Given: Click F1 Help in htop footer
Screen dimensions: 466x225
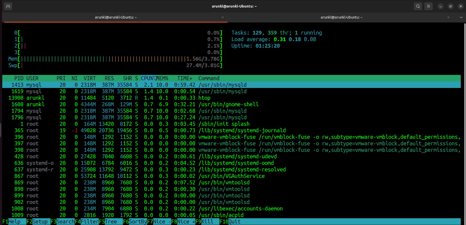Looking at the screenshot, I should pos(14,221).
